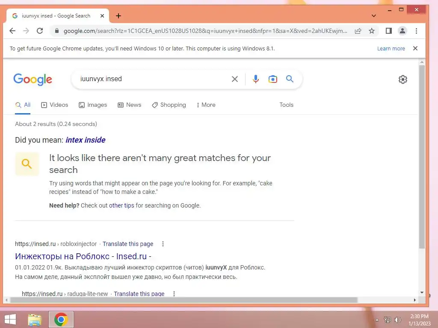
Task: Close the iuunvyx insed tab
Action: pyautogui.click(x=102, y=16)
